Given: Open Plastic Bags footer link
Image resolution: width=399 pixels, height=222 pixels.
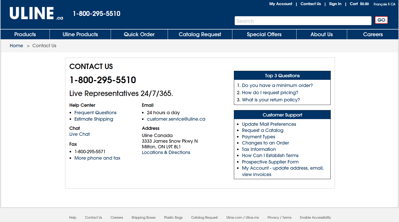Looking at the screenshot, I should pyautogui.click(x=173, y=217).
